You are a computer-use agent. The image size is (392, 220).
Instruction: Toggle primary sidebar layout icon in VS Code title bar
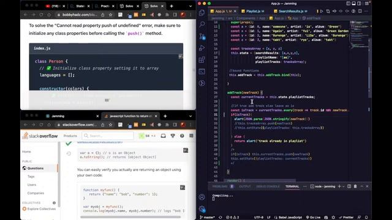(349, 4)
